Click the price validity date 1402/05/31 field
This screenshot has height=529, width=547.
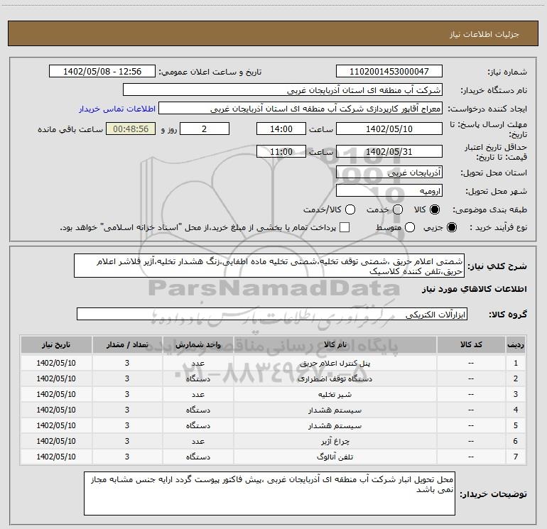pyautogui.click(x=389, y=151)
